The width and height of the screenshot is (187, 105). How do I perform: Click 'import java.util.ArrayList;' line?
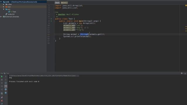69,6
